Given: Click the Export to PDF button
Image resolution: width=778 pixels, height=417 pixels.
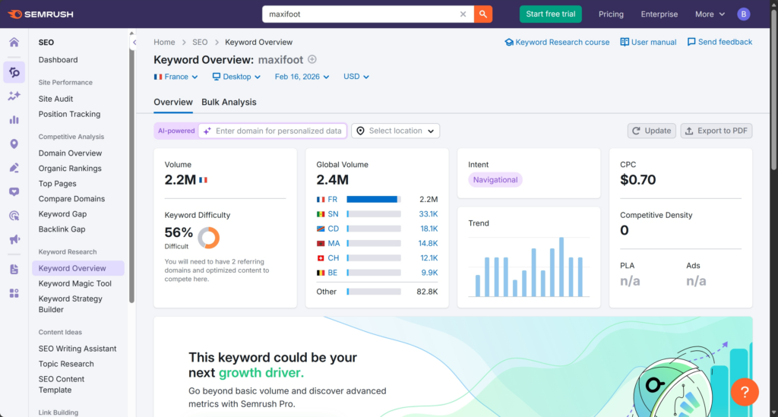Looking at the screenshot, I should tap(716, 131).
